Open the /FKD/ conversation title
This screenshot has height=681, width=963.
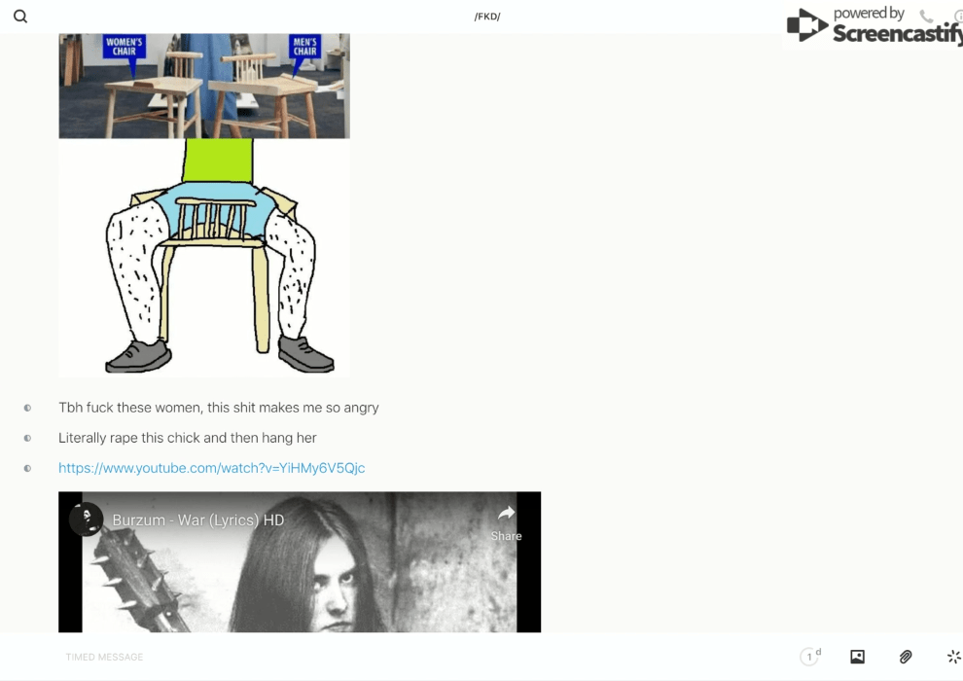click(x=487, y=17)
